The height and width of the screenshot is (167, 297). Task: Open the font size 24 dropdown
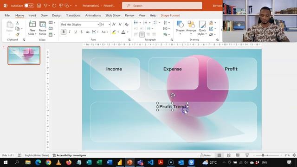[x=110, y=25]
